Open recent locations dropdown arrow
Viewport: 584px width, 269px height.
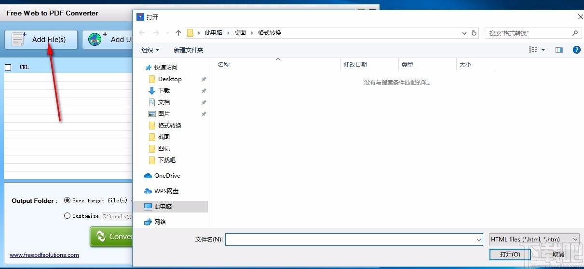168,33
